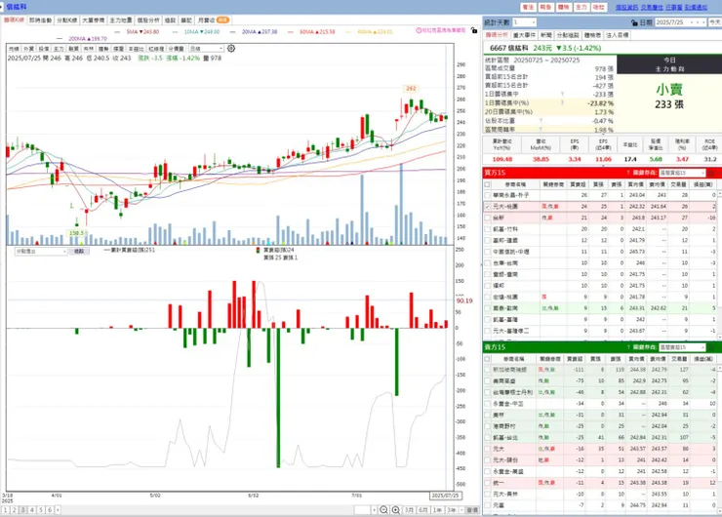Untick checkbox for 元大-桃園 buyer row
Image resolution: width=722 pixels, height=517 pixels.
(x=487, y=207)
